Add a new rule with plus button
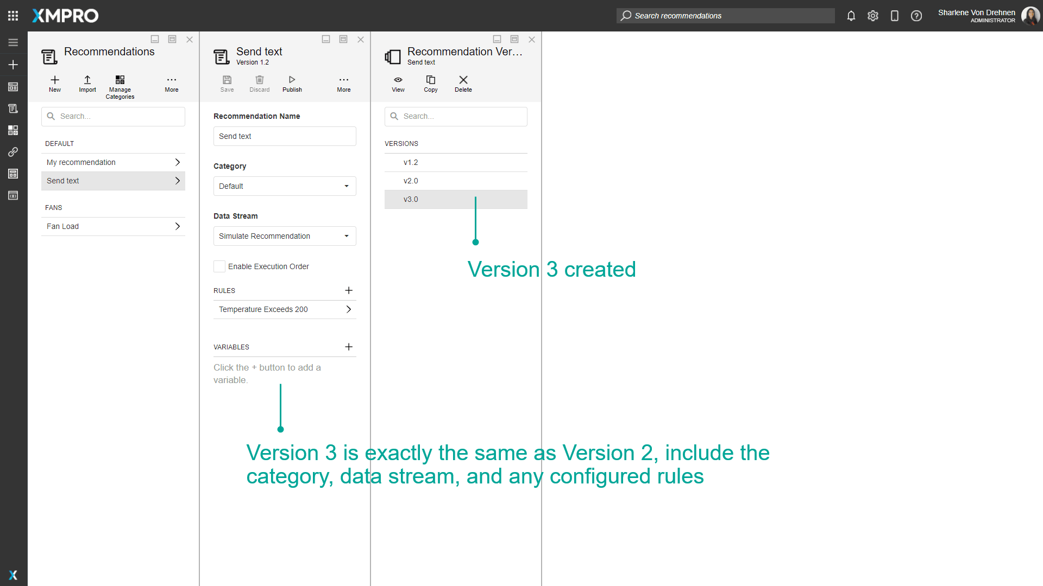 (x=349, y=290)
